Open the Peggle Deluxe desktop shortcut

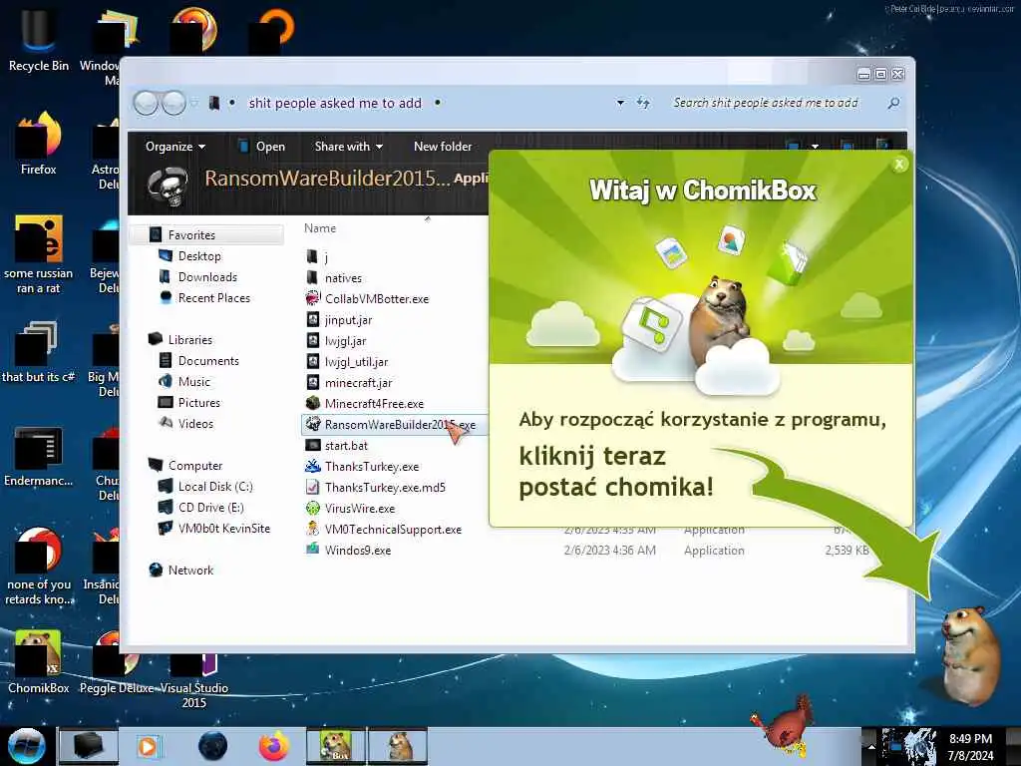[x=116, y=662]
